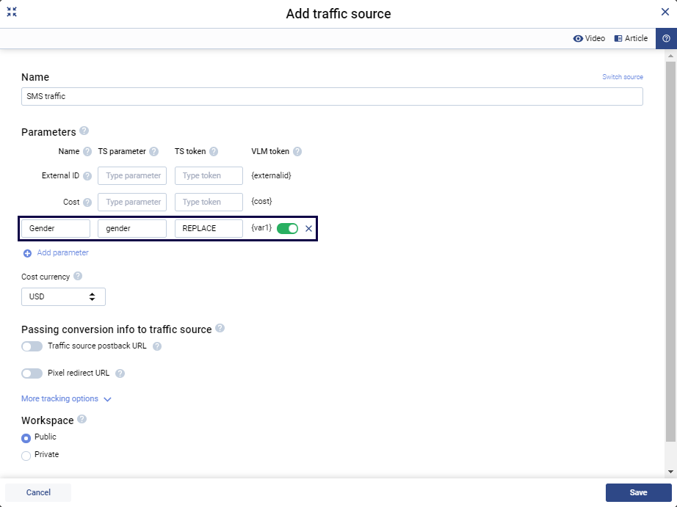
Task: Disable the Gender parameter toggle
Action: click(x=286, y=228)
